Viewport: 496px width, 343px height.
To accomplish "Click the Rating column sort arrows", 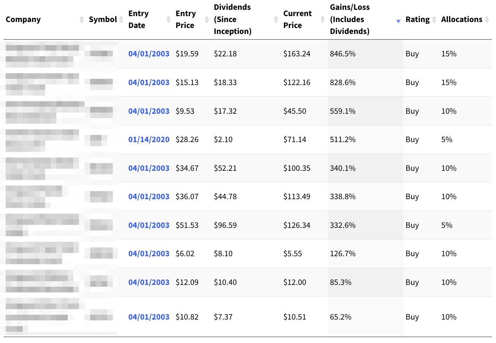I will tap(434, 20).
